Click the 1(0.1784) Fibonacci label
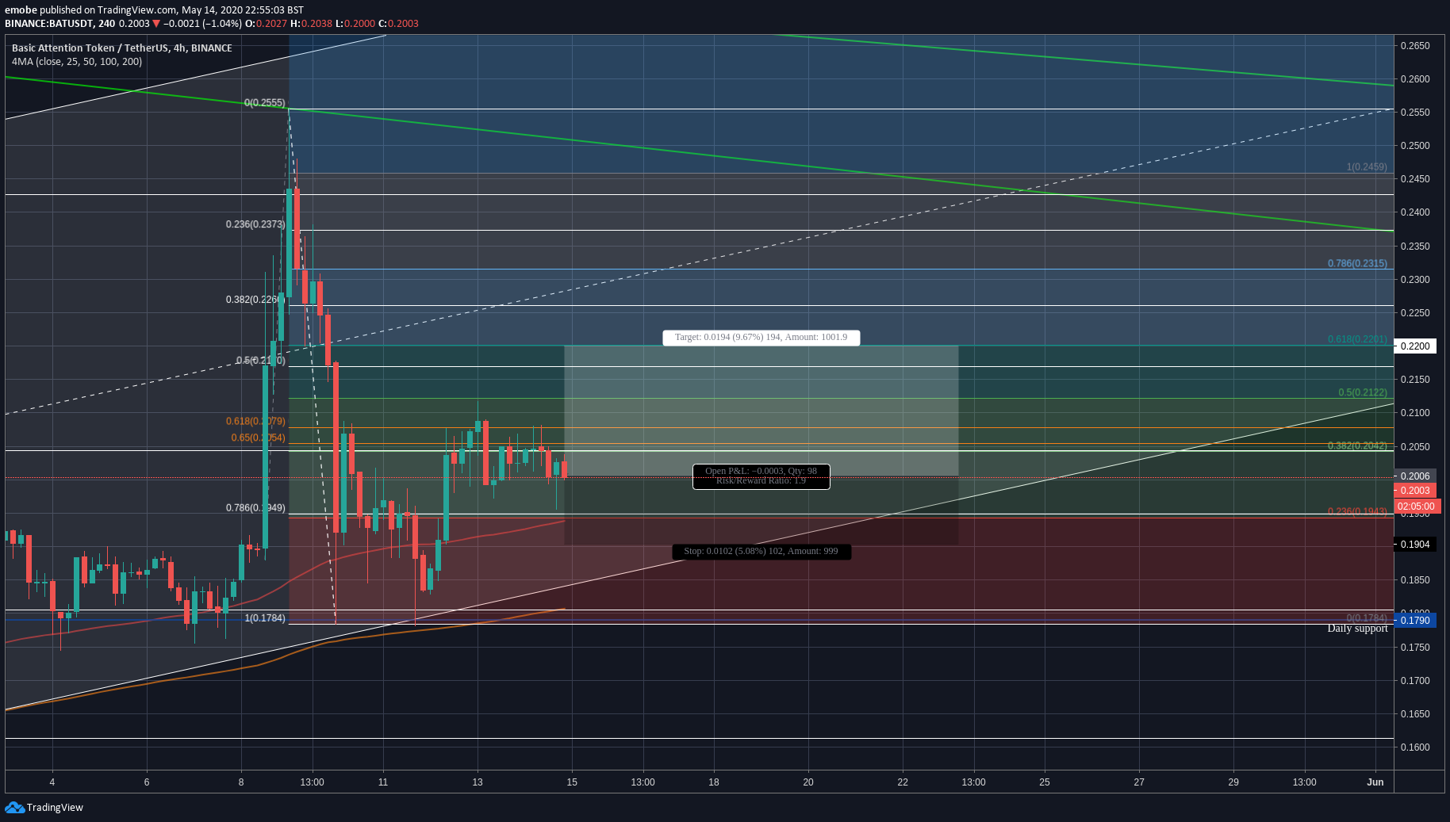Viewport: 1450px width, 822px height. point(265,618)
